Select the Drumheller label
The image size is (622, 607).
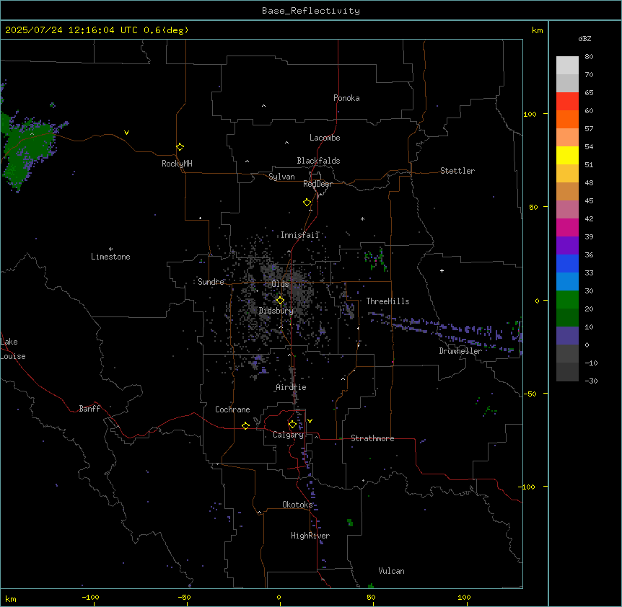click(x=460, y=351)
